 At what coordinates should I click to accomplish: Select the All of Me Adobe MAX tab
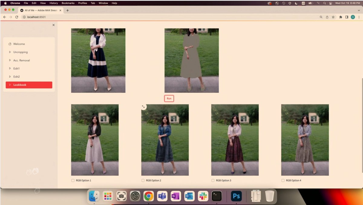pos(40,10)
